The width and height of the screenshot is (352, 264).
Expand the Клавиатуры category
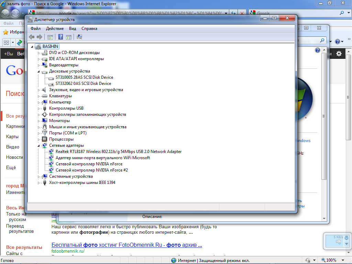[38, 96]
